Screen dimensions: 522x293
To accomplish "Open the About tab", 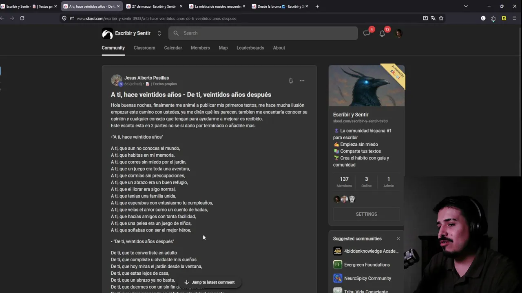I will pos(279,48).
